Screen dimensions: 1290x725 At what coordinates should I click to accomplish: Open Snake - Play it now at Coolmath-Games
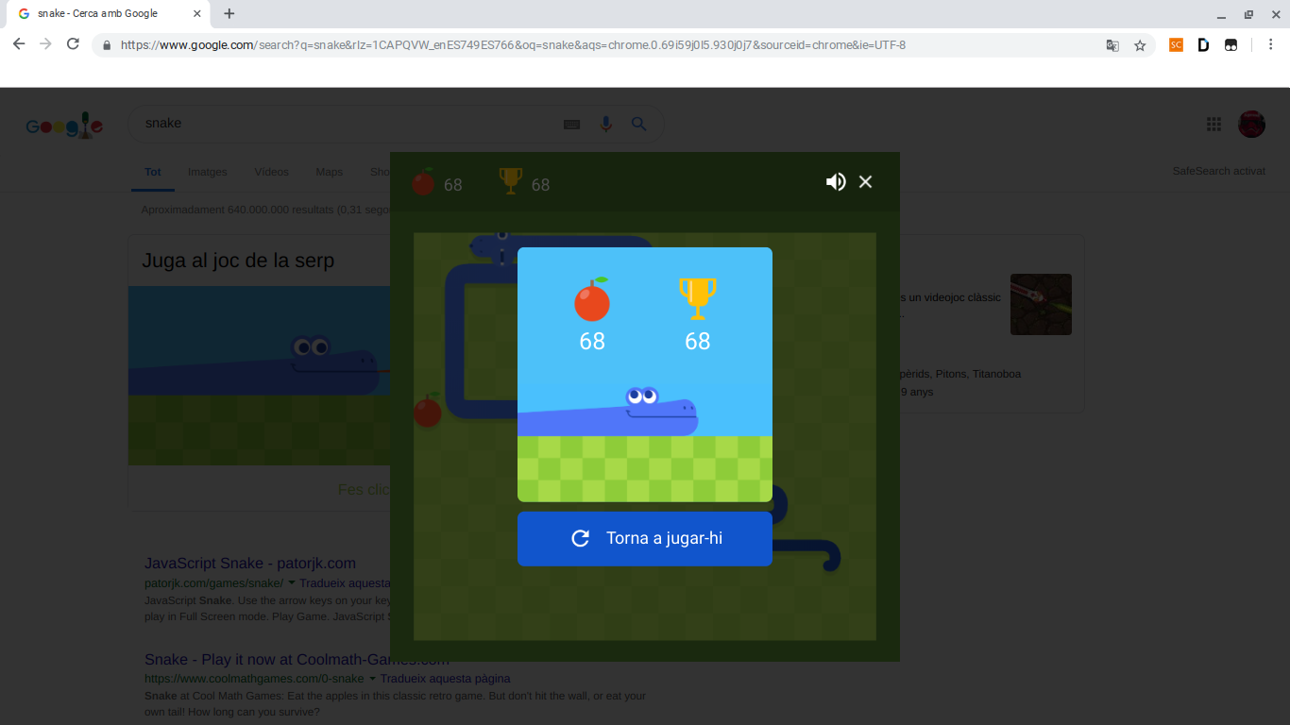pos(297,659)
